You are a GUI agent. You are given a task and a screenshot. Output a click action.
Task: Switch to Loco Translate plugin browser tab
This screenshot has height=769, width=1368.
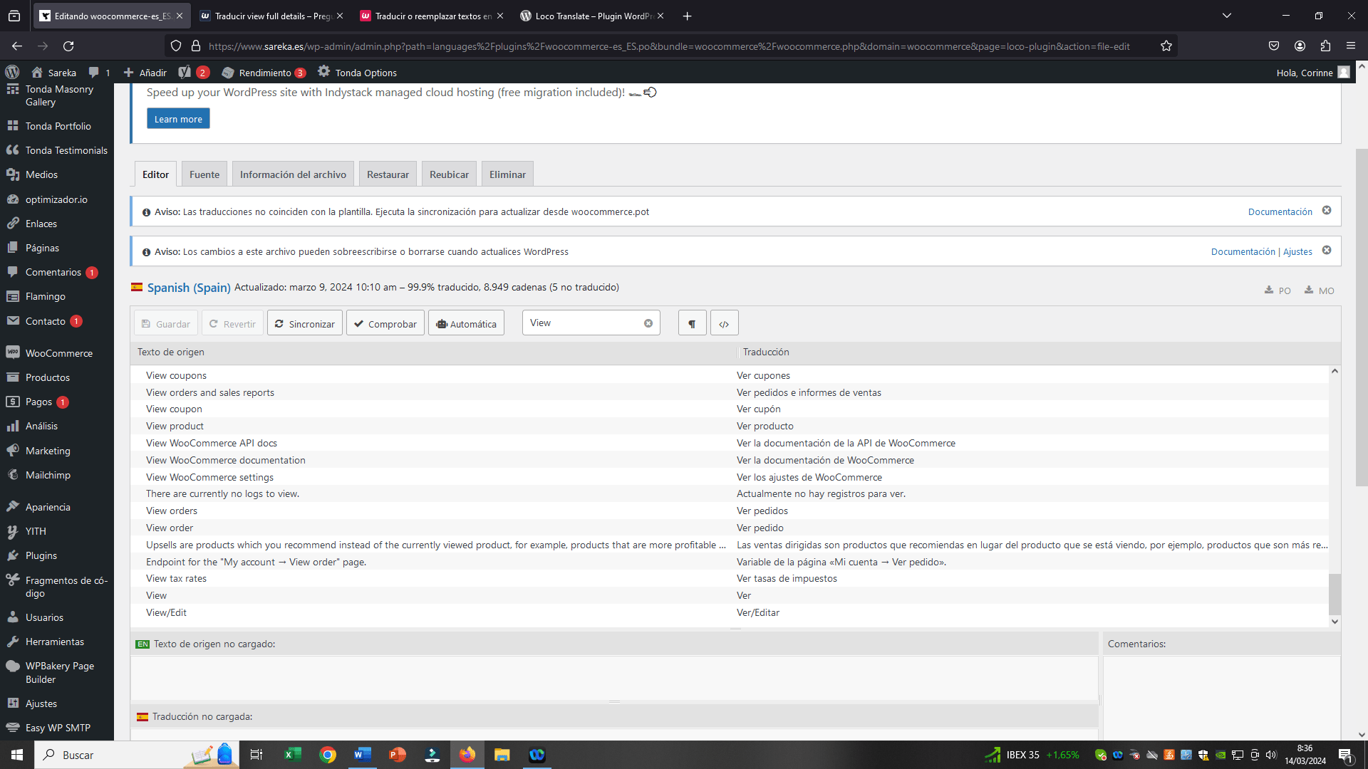point(592,16)
